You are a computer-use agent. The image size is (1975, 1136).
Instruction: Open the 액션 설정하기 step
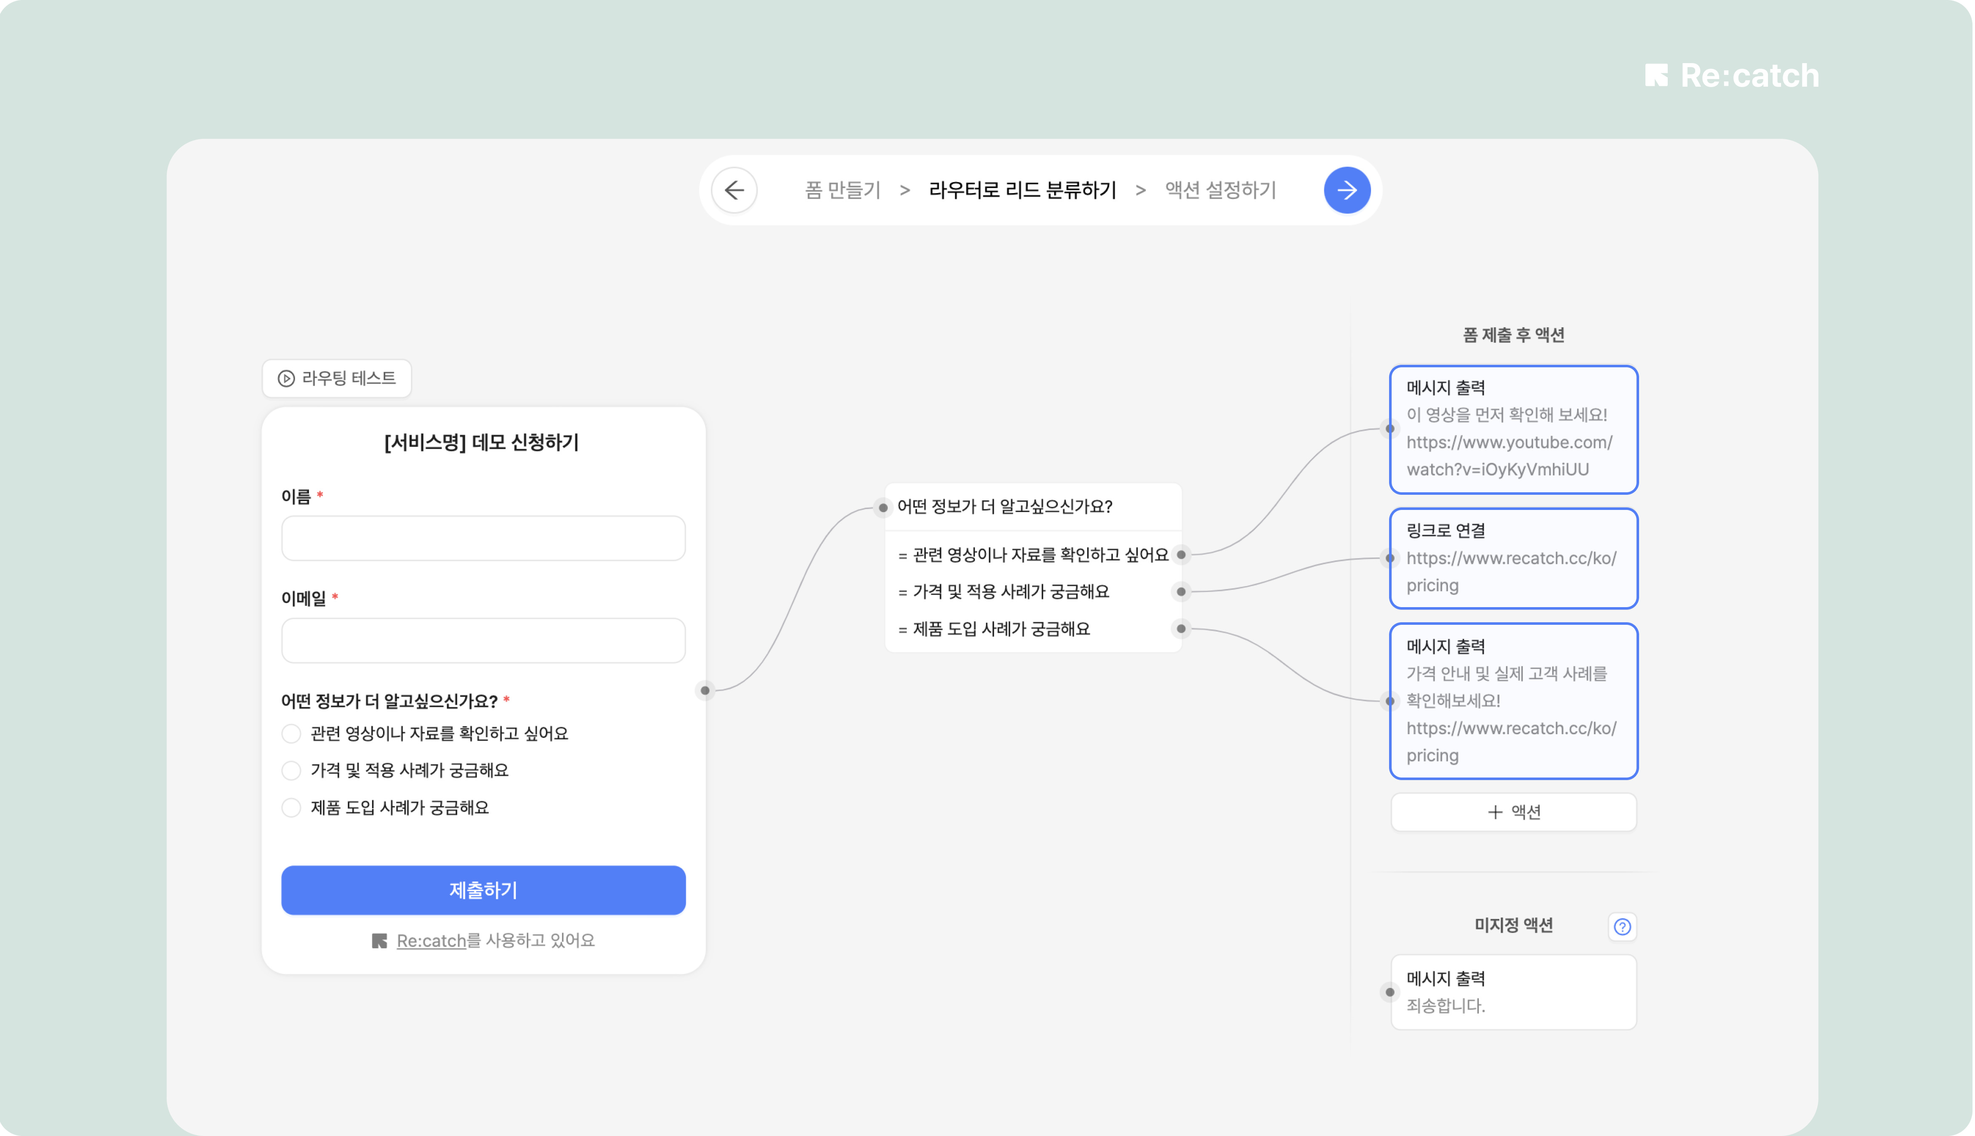(x=1220, y=190)
